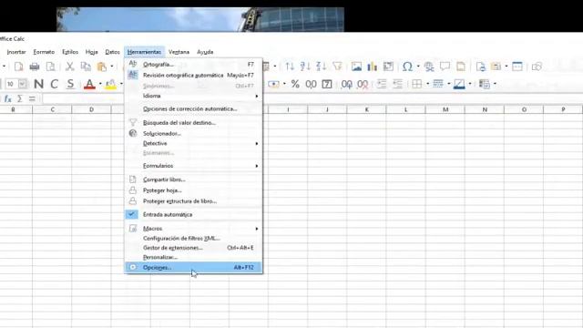This screenshot has width=583, height=328.
Task: Choose Proteger hoja... from the menu
Action: (x=193, y=190)
